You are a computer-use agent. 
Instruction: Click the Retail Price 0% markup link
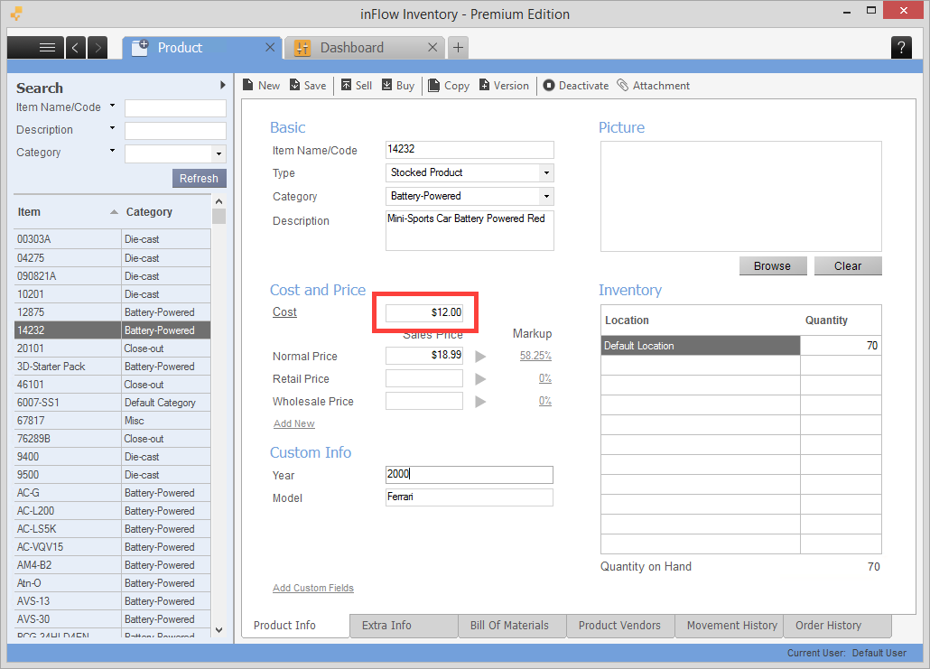(x=545, y=378)
